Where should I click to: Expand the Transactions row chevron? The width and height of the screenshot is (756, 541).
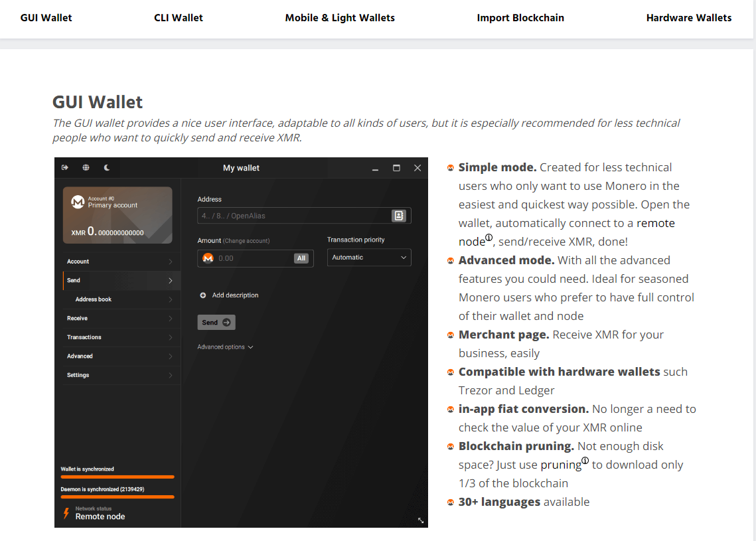click(171, 337)
